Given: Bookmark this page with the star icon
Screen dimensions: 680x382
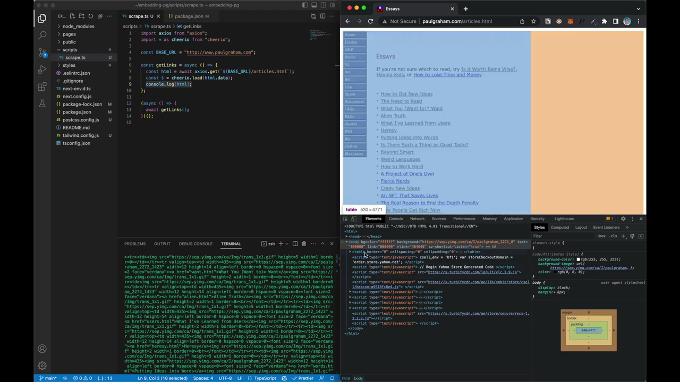Looking at the screenshot, I should 533,21.
